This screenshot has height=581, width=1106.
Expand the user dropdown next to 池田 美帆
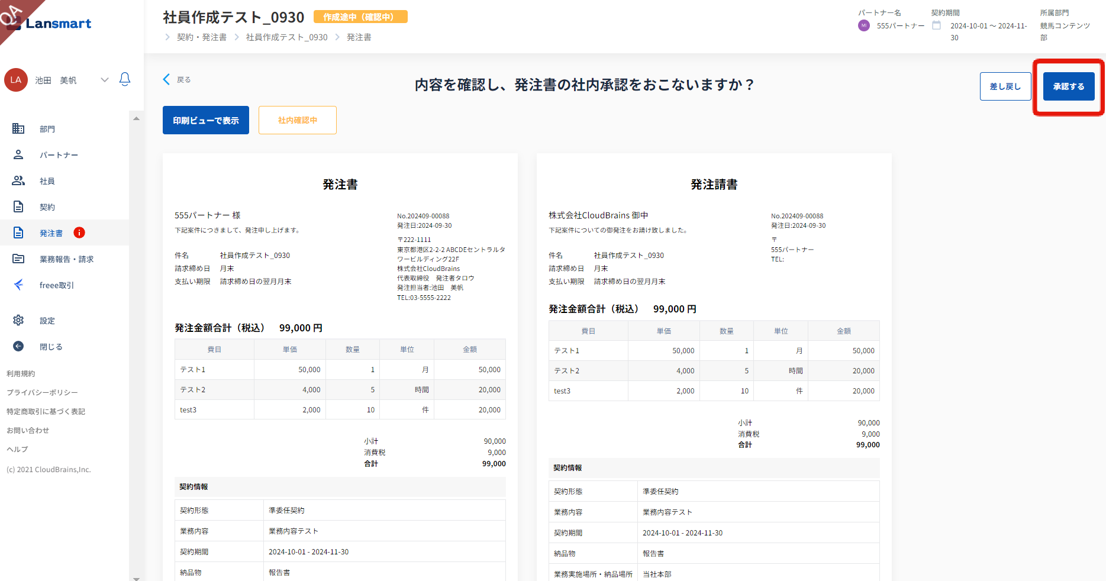(105, 80)
